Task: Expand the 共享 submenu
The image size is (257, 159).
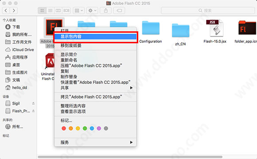Action: pos(95,88)
